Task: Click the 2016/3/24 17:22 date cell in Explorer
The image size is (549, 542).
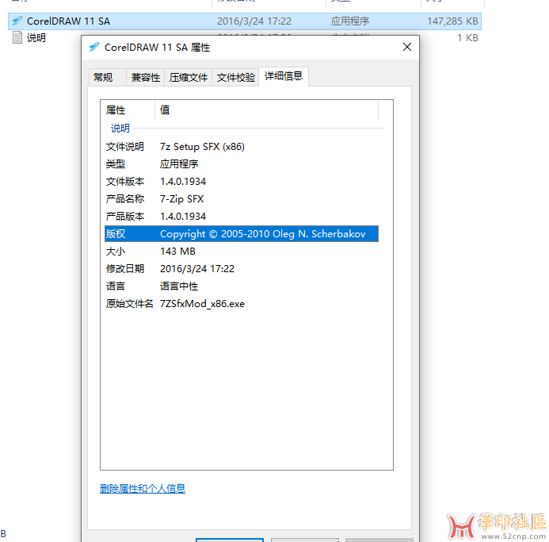Action: click(254, 21)
